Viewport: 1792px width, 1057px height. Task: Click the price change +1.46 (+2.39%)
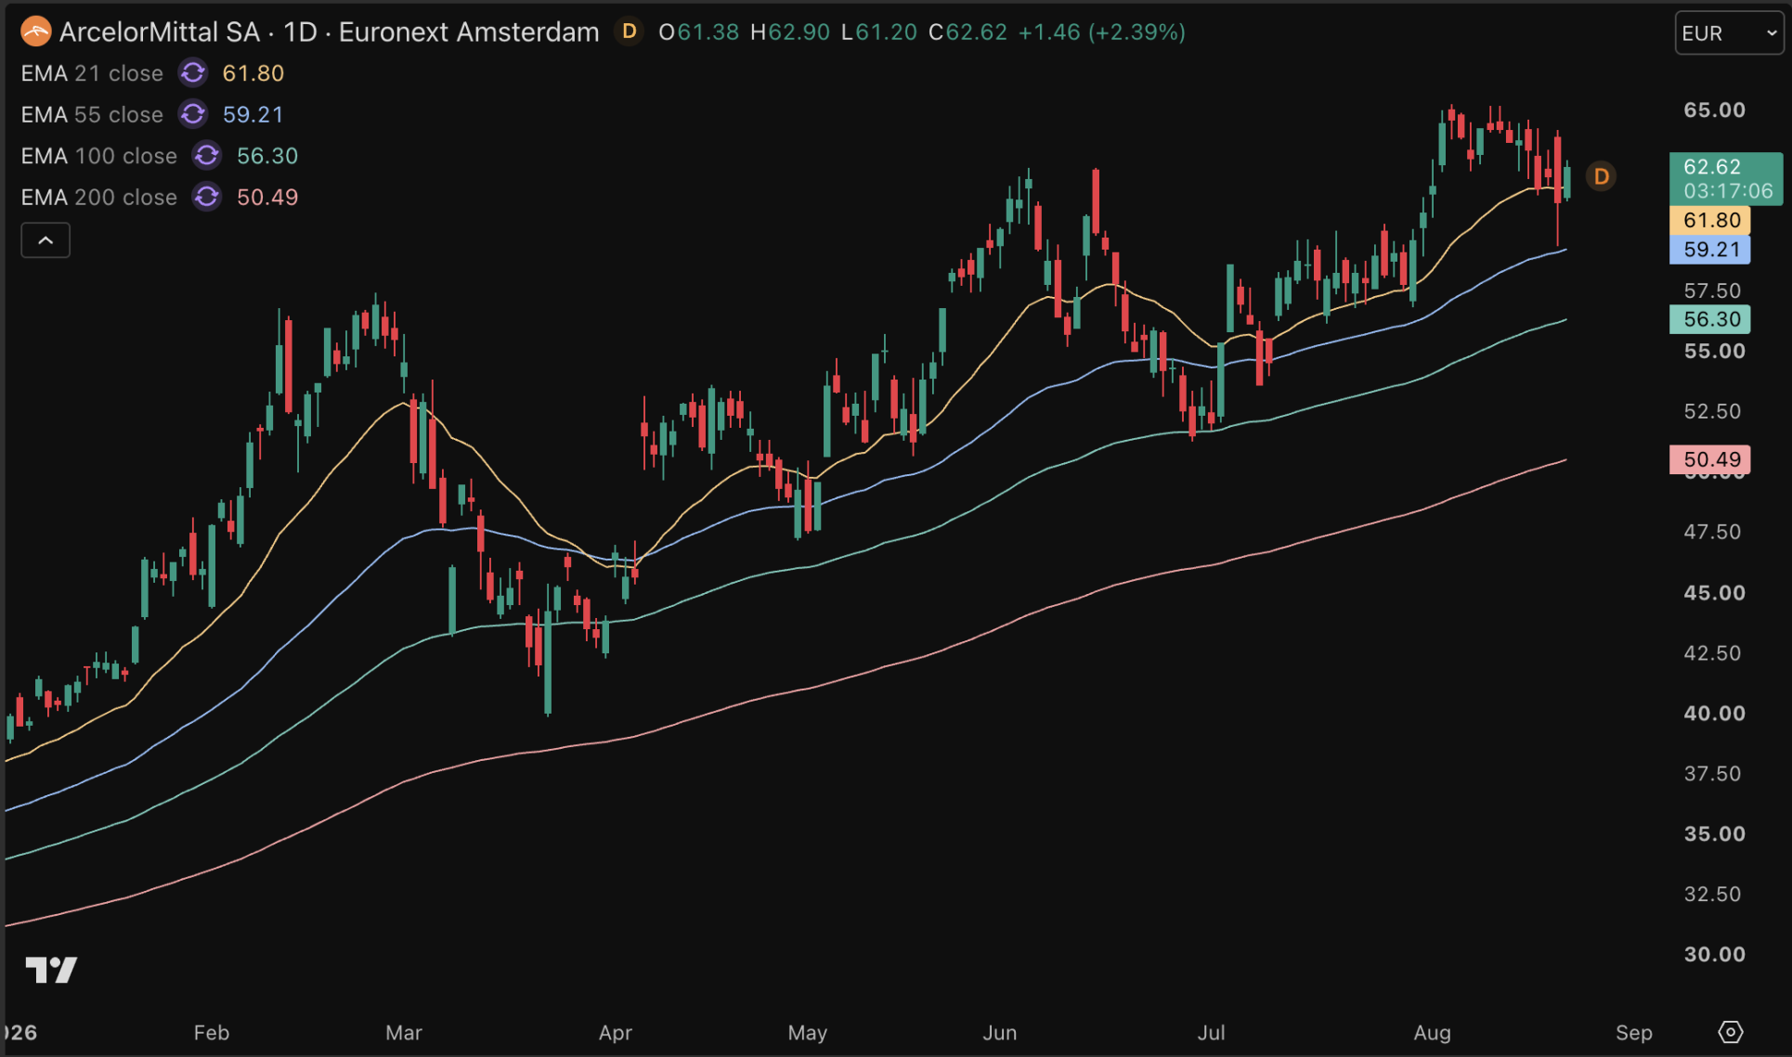coord(1101,32)
